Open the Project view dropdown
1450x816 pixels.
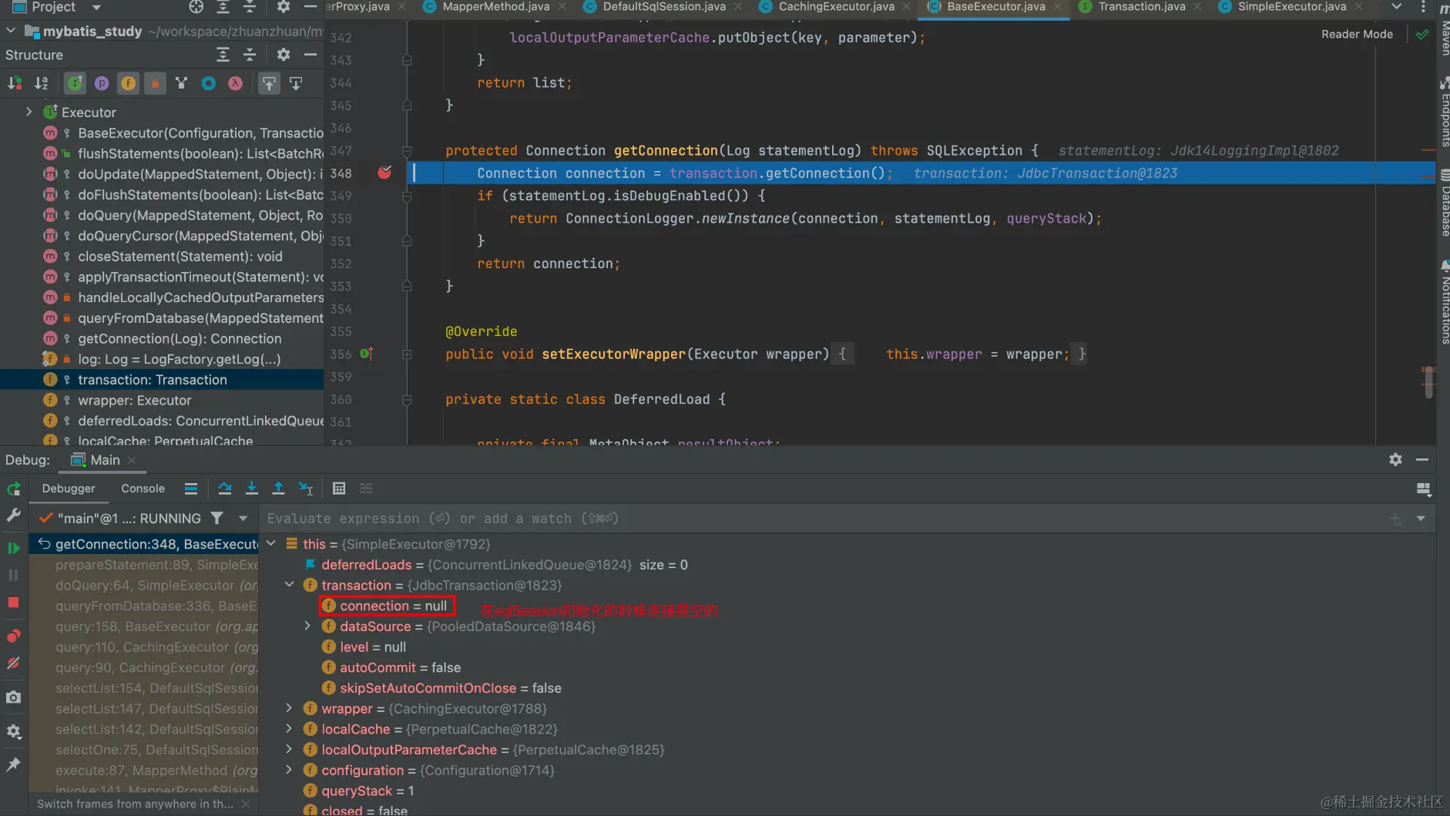[96, 7]
